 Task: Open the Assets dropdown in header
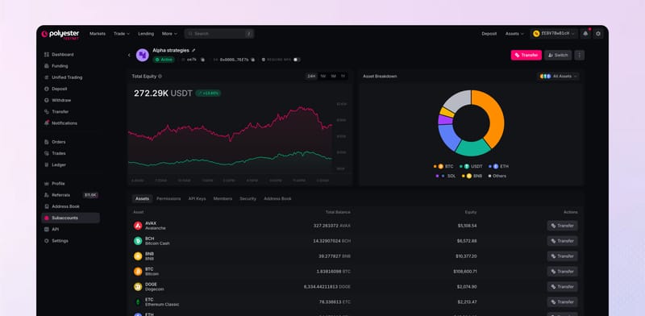pos(514,34)
